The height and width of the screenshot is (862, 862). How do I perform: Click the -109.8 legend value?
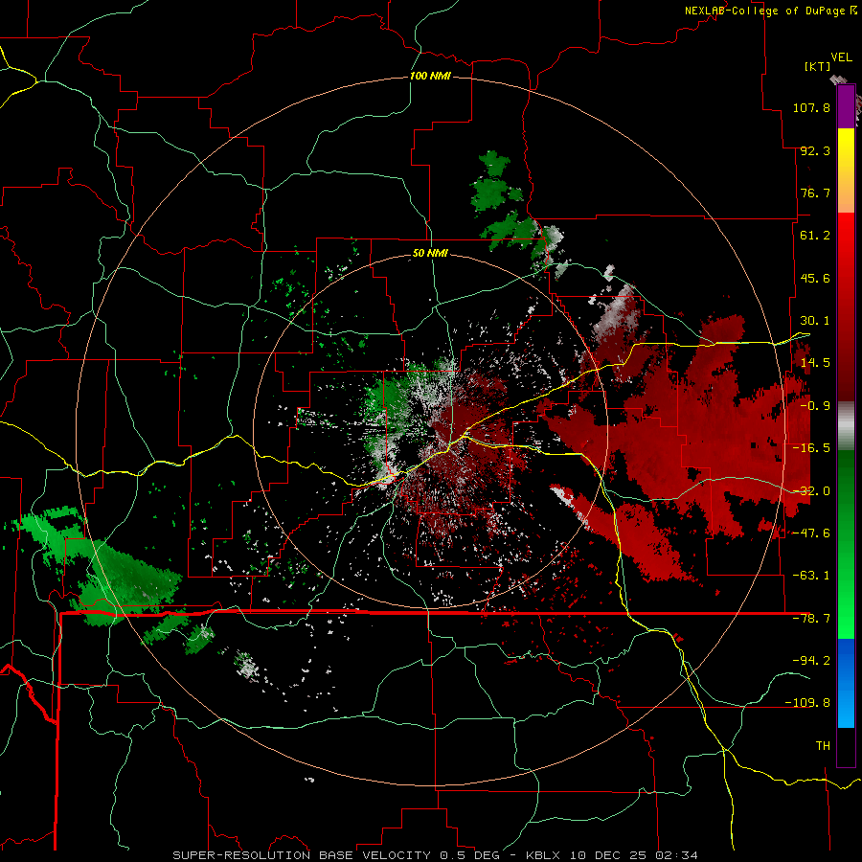(807, 703)
